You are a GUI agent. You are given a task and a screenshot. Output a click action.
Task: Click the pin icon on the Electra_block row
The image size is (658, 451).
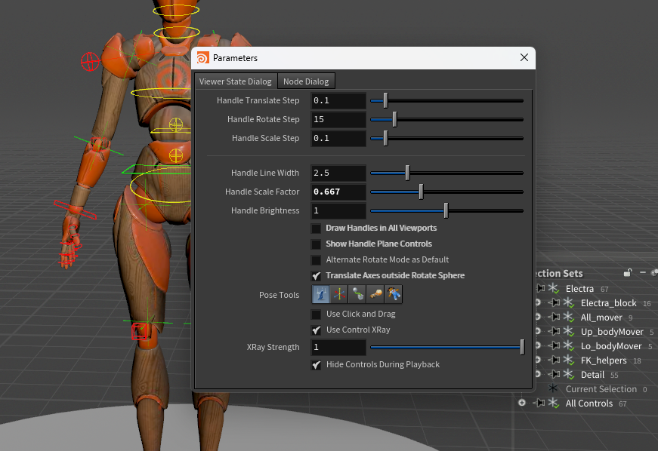(x=555, y=302)
